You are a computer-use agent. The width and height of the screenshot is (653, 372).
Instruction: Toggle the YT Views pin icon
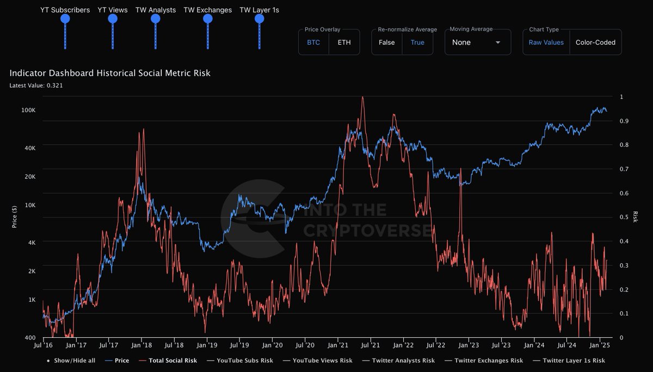pyautogui.click(x=112, y=18)
